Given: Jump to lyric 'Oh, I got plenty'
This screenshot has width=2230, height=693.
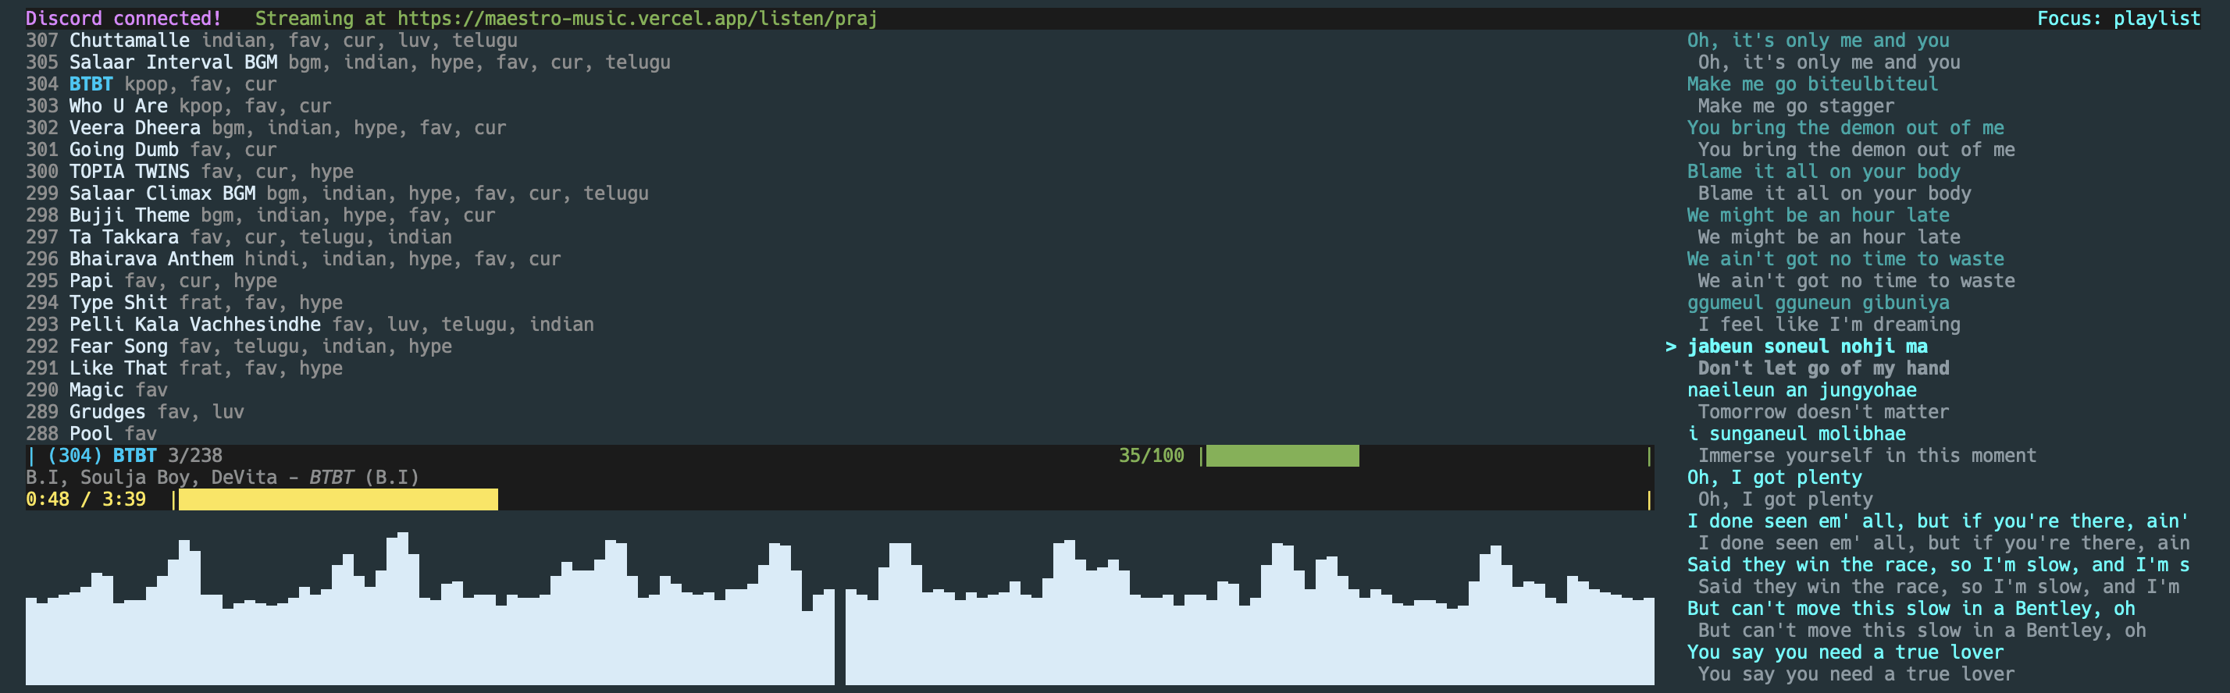Looking at the screenshot, I should point(1774,478).
